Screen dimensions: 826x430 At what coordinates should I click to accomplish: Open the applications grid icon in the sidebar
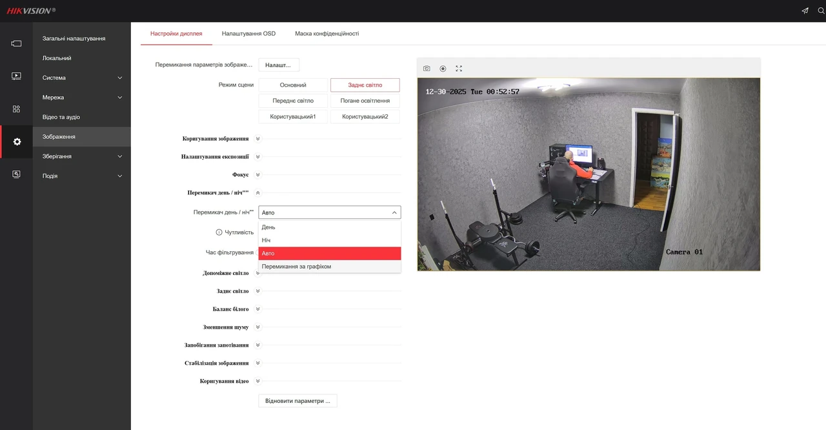point(16,108)
